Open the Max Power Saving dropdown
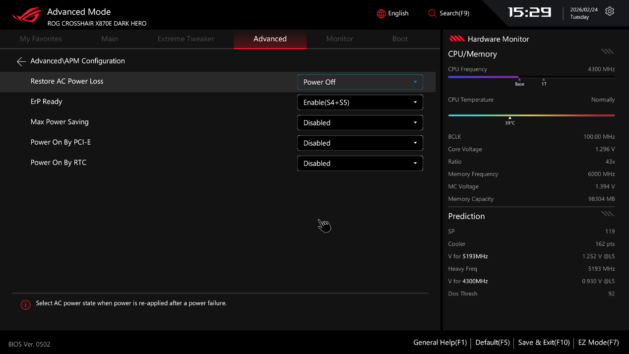The image size is (629, 354). 360,123
